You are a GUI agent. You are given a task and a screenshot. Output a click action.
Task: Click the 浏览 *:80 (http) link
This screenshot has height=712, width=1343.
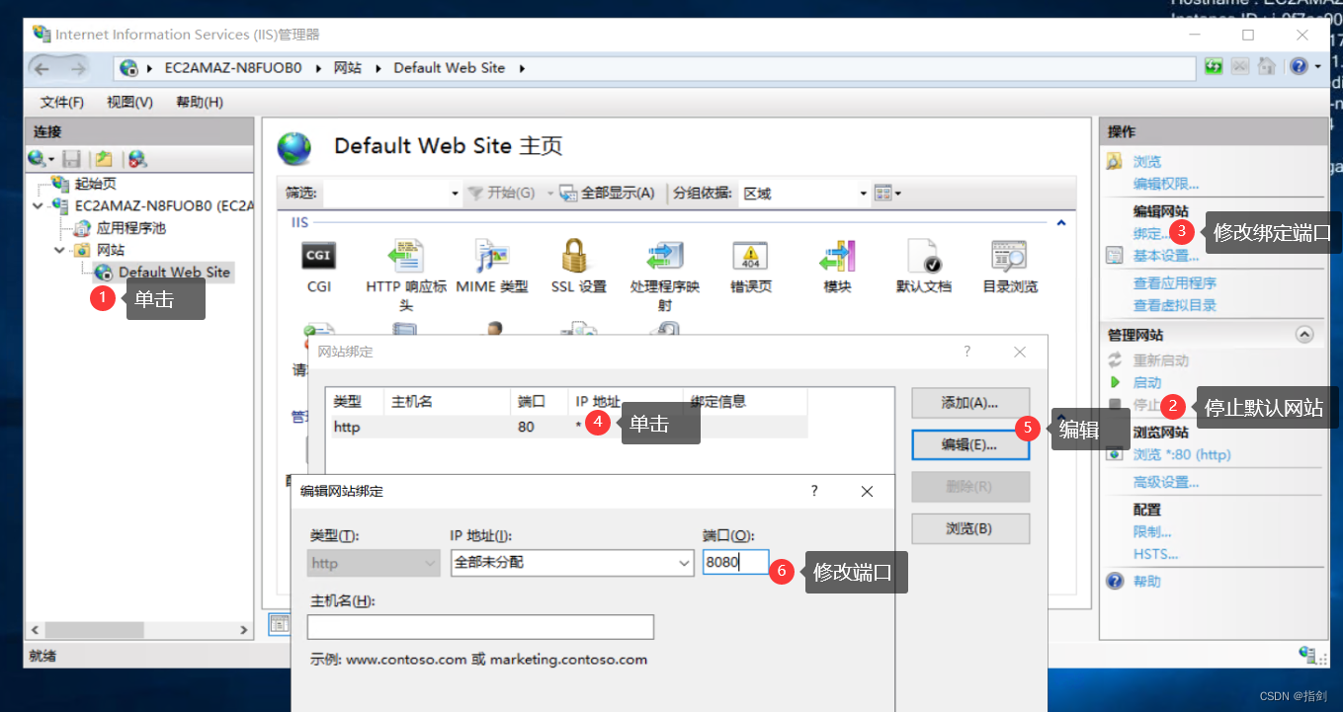(x=1182, y=454)
